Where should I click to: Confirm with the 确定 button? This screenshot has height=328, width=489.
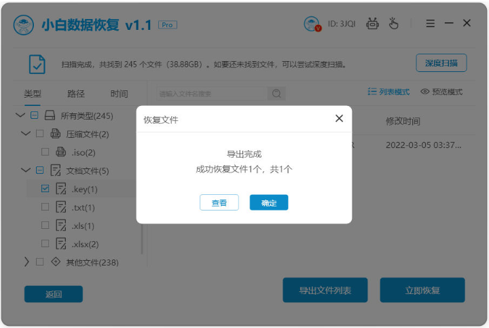[x=269, y=202]
